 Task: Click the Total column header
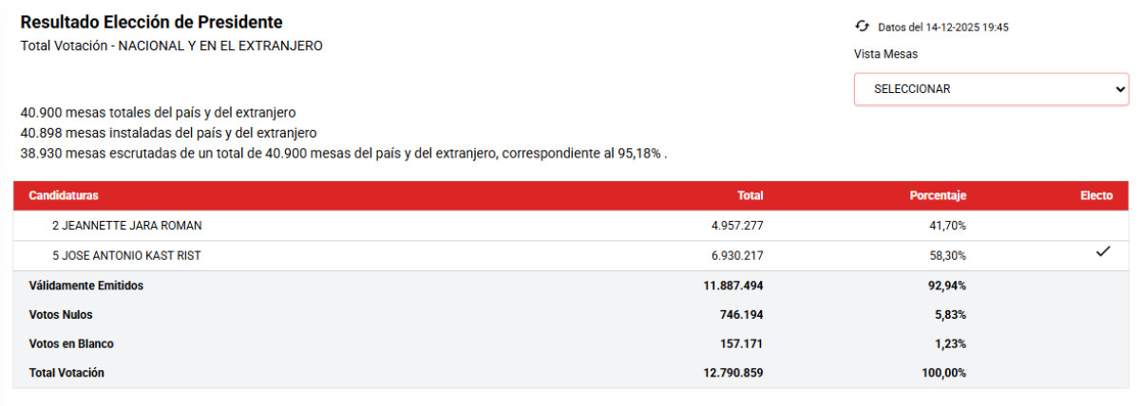750,195
